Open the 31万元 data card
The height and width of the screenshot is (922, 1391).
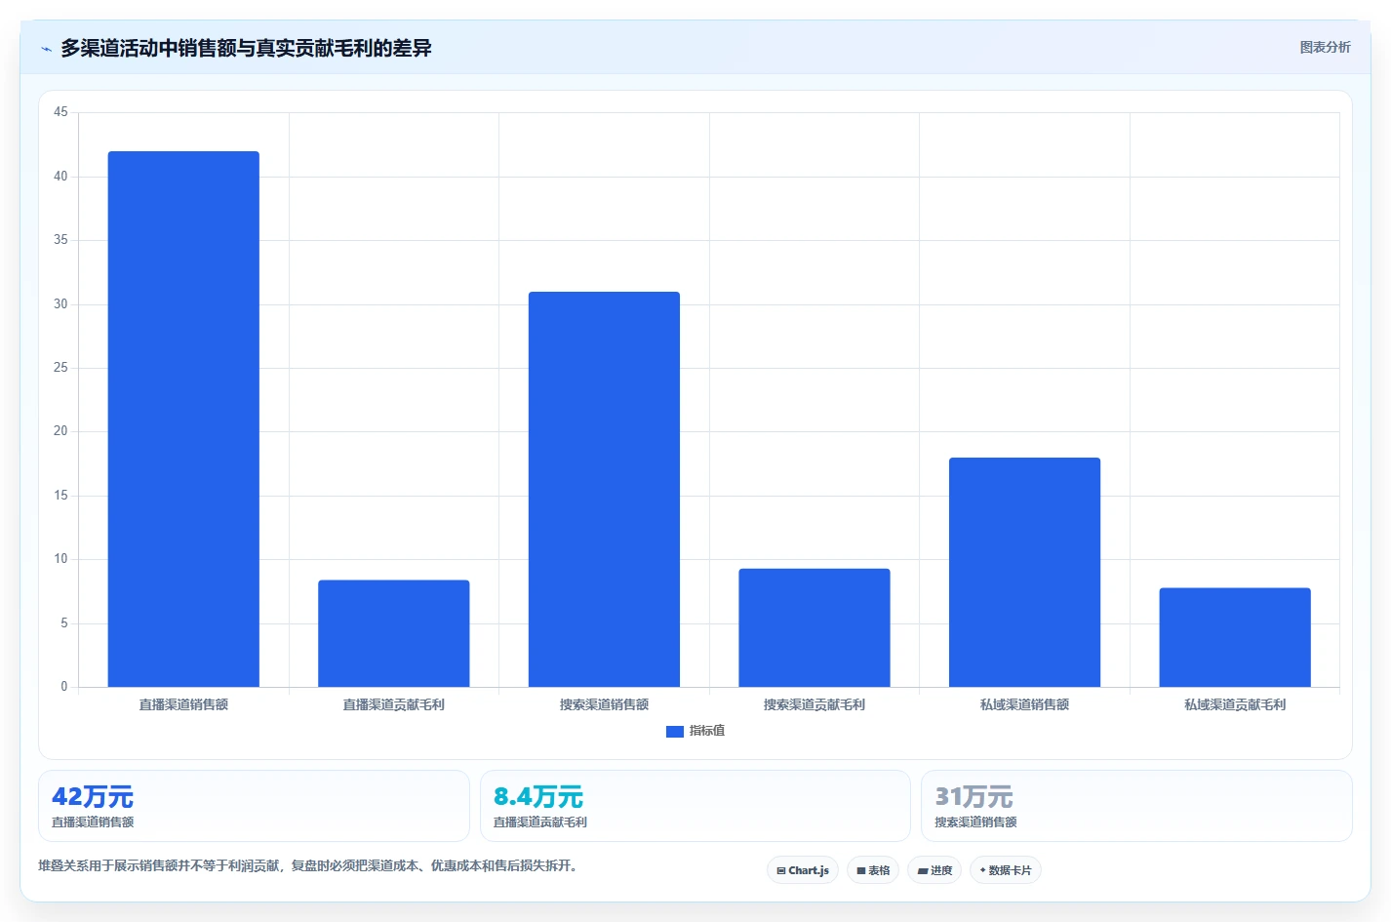coord(1136,806)
